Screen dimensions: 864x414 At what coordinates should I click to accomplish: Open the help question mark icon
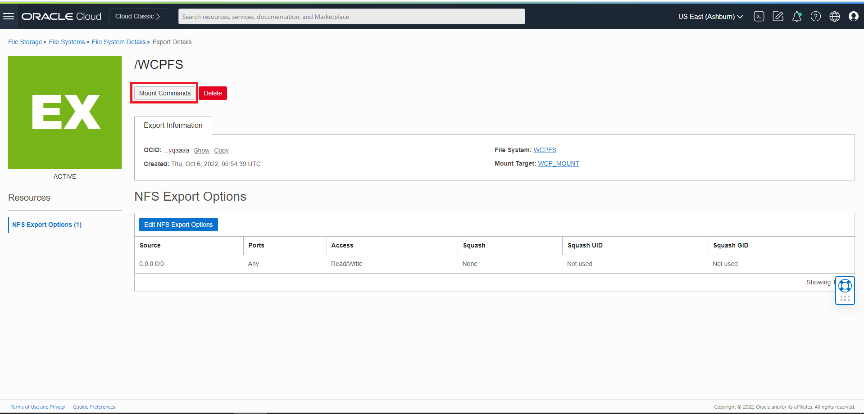(x=816, y=17)
